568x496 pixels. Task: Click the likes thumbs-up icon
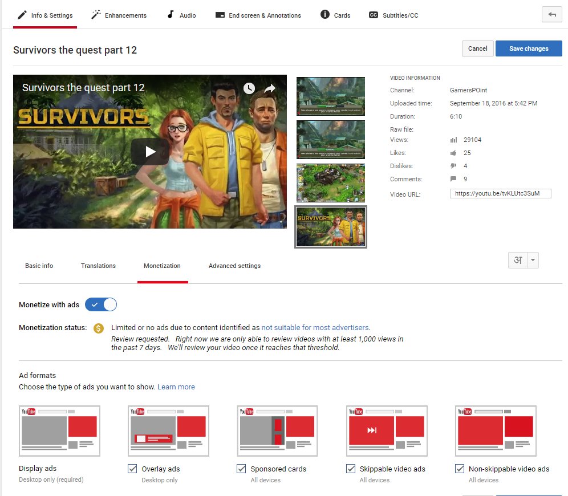click(x=453, y=153)
